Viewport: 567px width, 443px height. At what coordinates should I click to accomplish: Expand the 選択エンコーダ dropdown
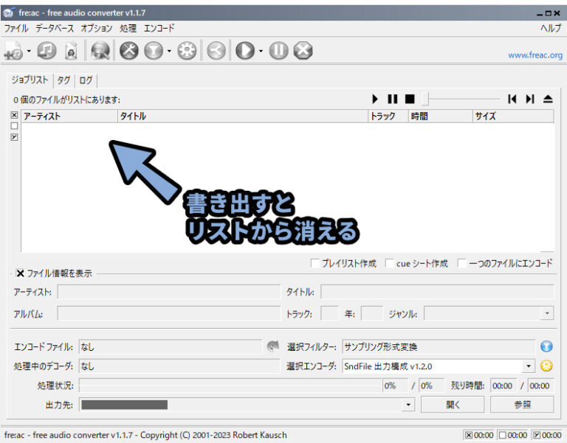tap(529, 366)
